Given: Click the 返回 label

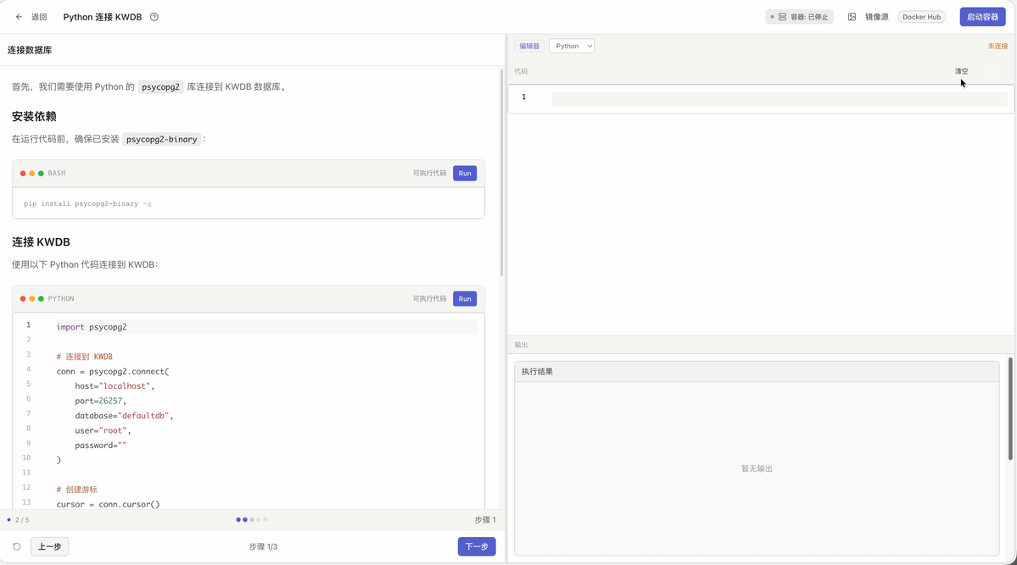Looking at the screenshot, I should point(40,17).
